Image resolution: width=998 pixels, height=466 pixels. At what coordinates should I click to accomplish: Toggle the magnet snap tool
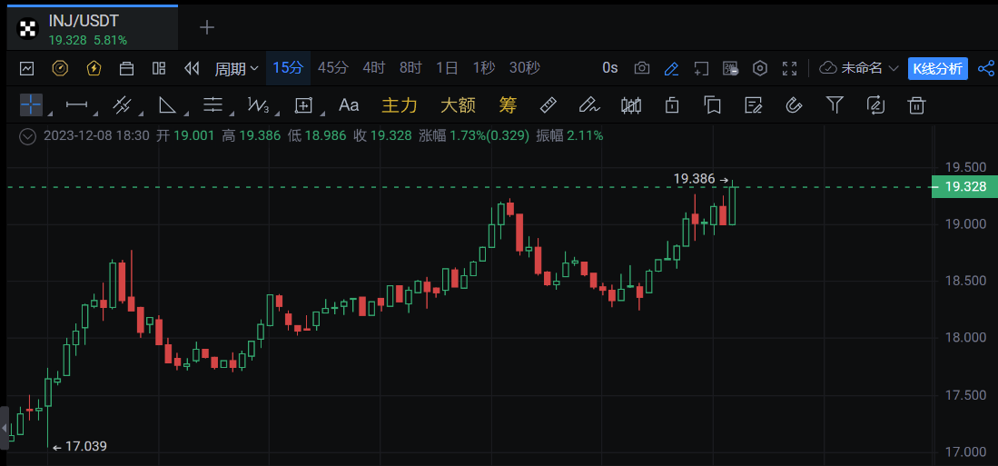click(x=793, y=105)
